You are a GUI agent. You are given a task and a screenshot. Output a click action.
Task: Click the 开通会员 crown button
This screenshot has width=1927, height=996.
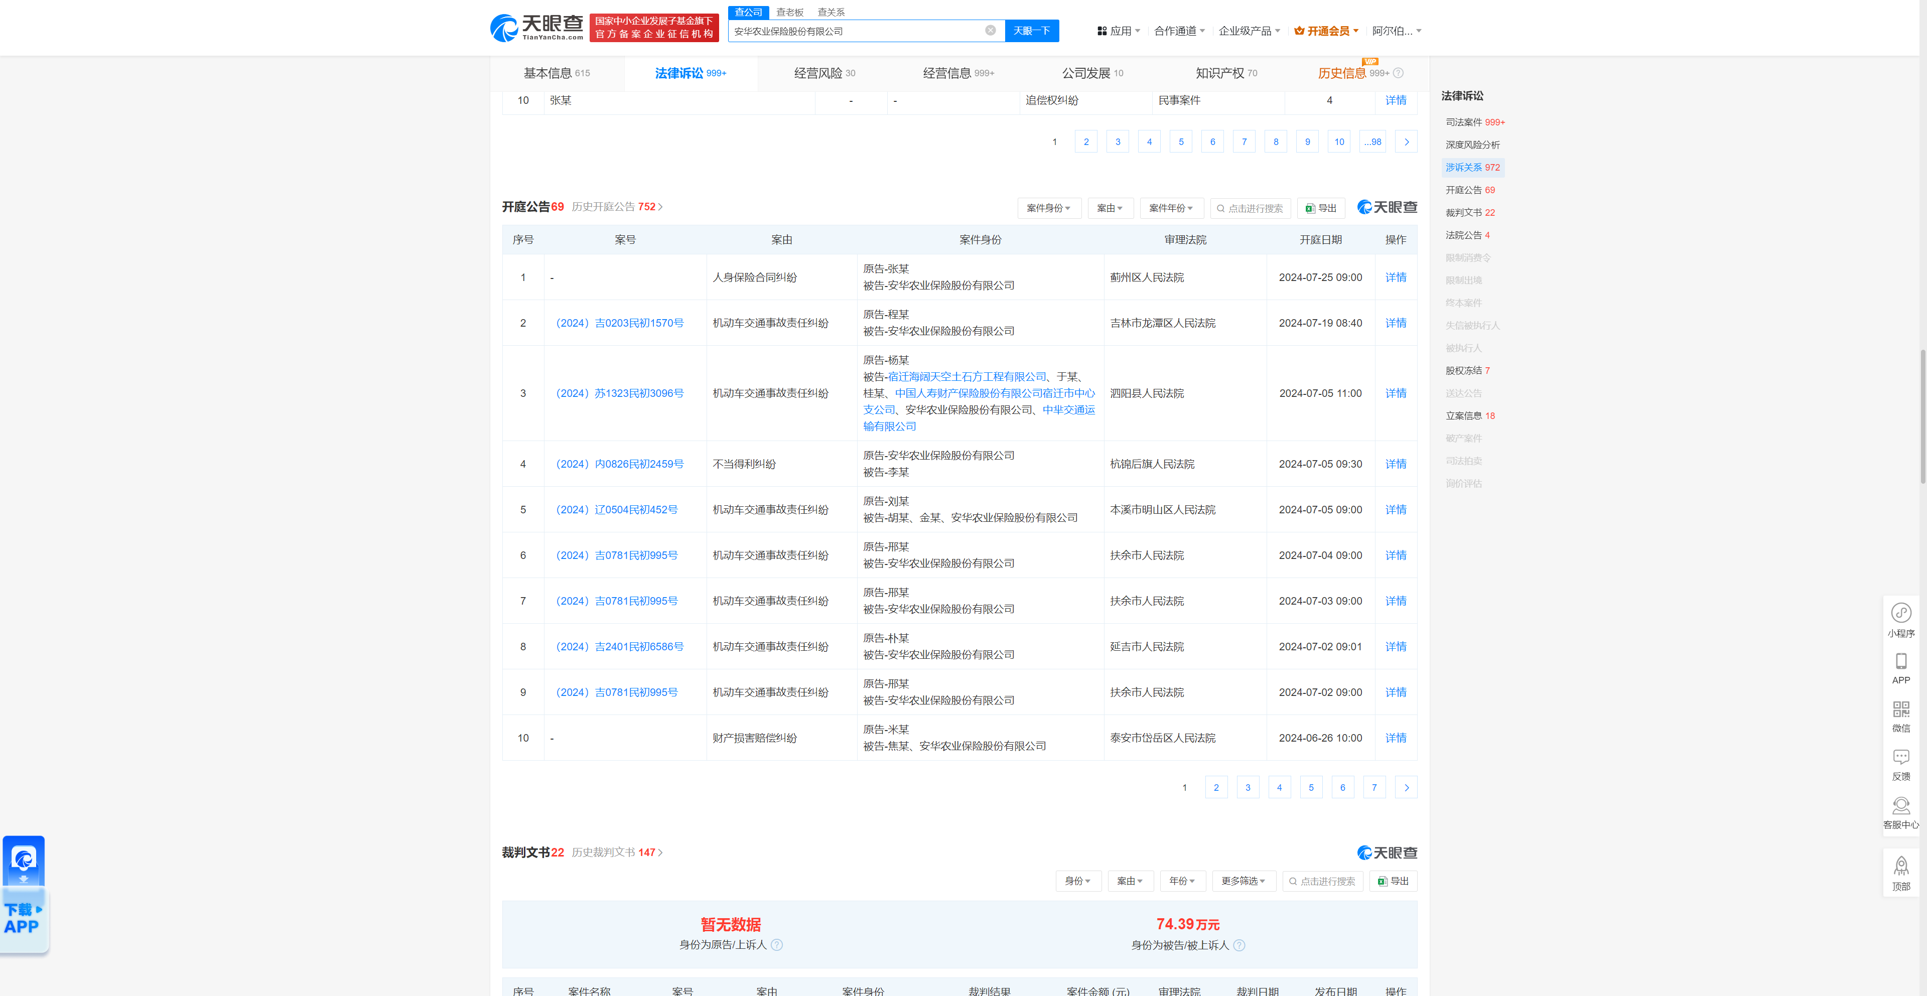pyautogui.click(x=1326, y=31)
